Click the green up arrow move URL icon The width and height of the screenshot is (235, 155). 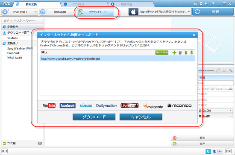click(x=186, y=53)
